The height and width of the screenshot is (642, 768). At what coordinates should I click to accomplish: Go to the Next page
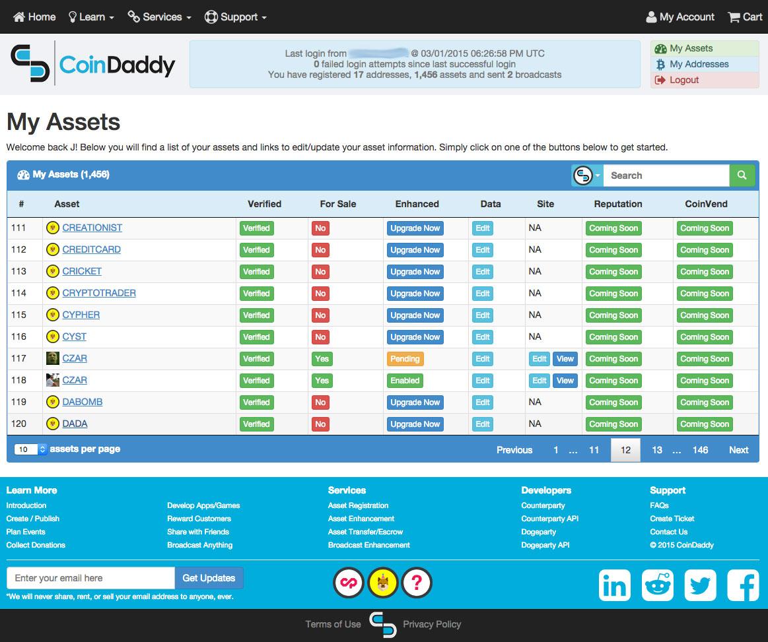738,450
